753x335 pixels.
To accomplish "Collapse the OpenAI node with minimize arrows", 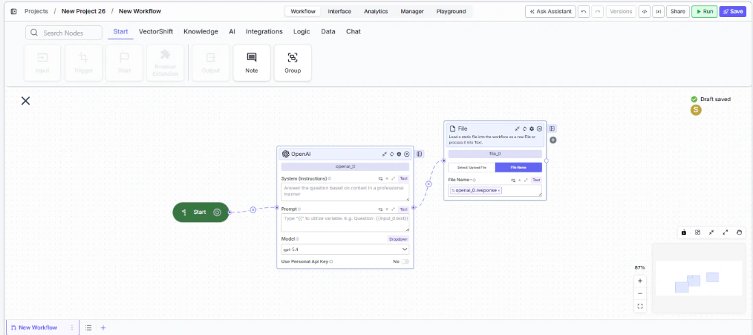I will pyautogui.click(x=384, y=154).
